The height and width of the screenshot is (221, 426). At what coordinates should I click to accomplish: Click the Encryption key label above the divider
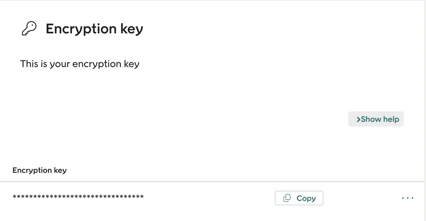point(39,170)
